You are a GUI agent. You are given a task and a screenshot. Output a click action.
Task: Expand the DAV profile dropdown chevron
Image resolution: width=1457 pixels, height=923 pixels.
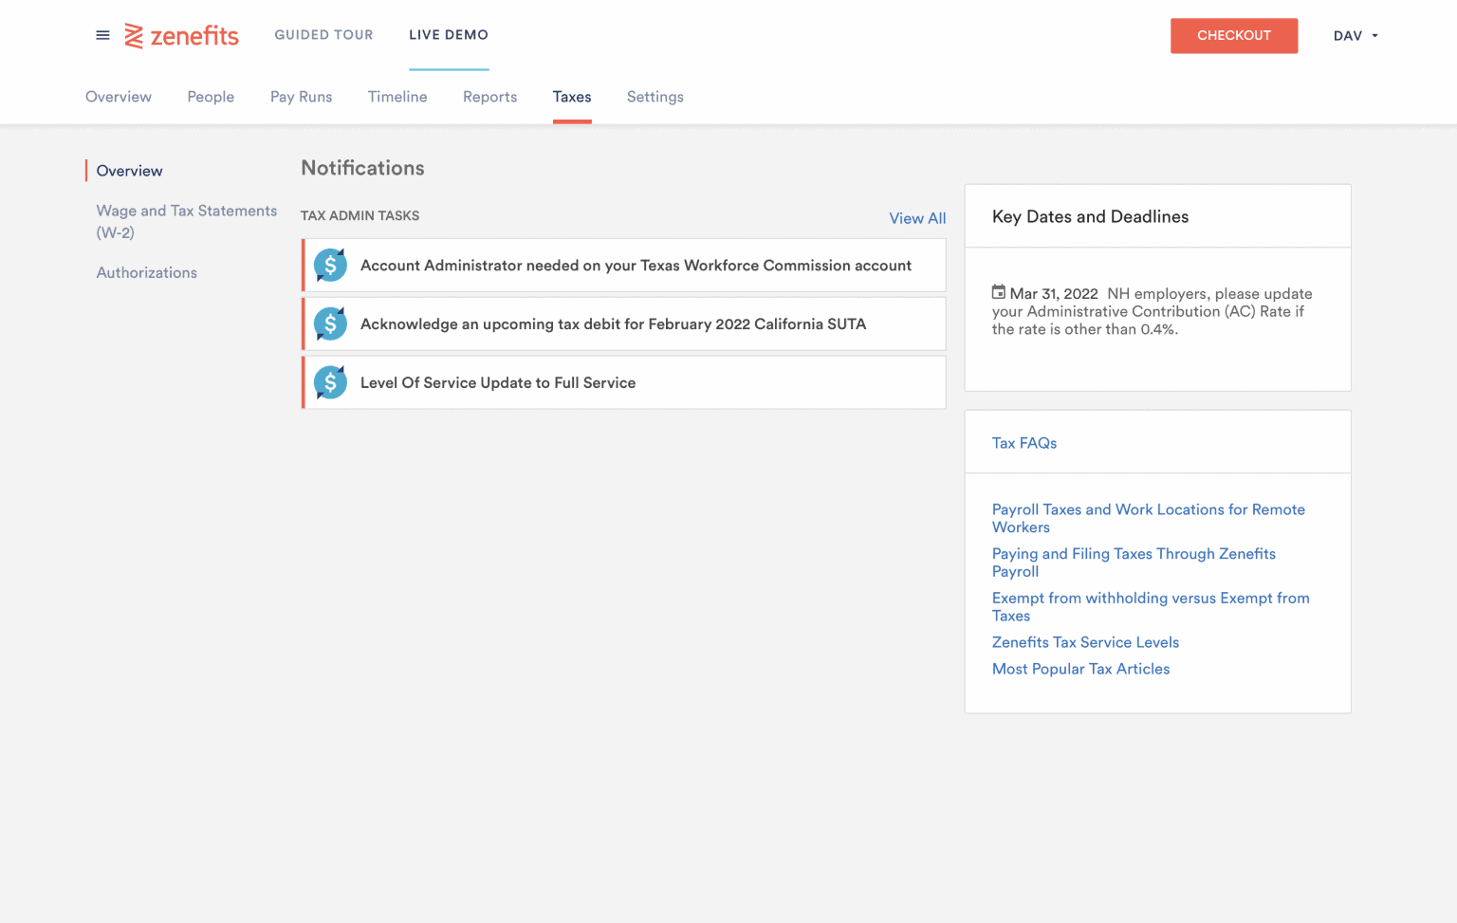coord(1374,36)
